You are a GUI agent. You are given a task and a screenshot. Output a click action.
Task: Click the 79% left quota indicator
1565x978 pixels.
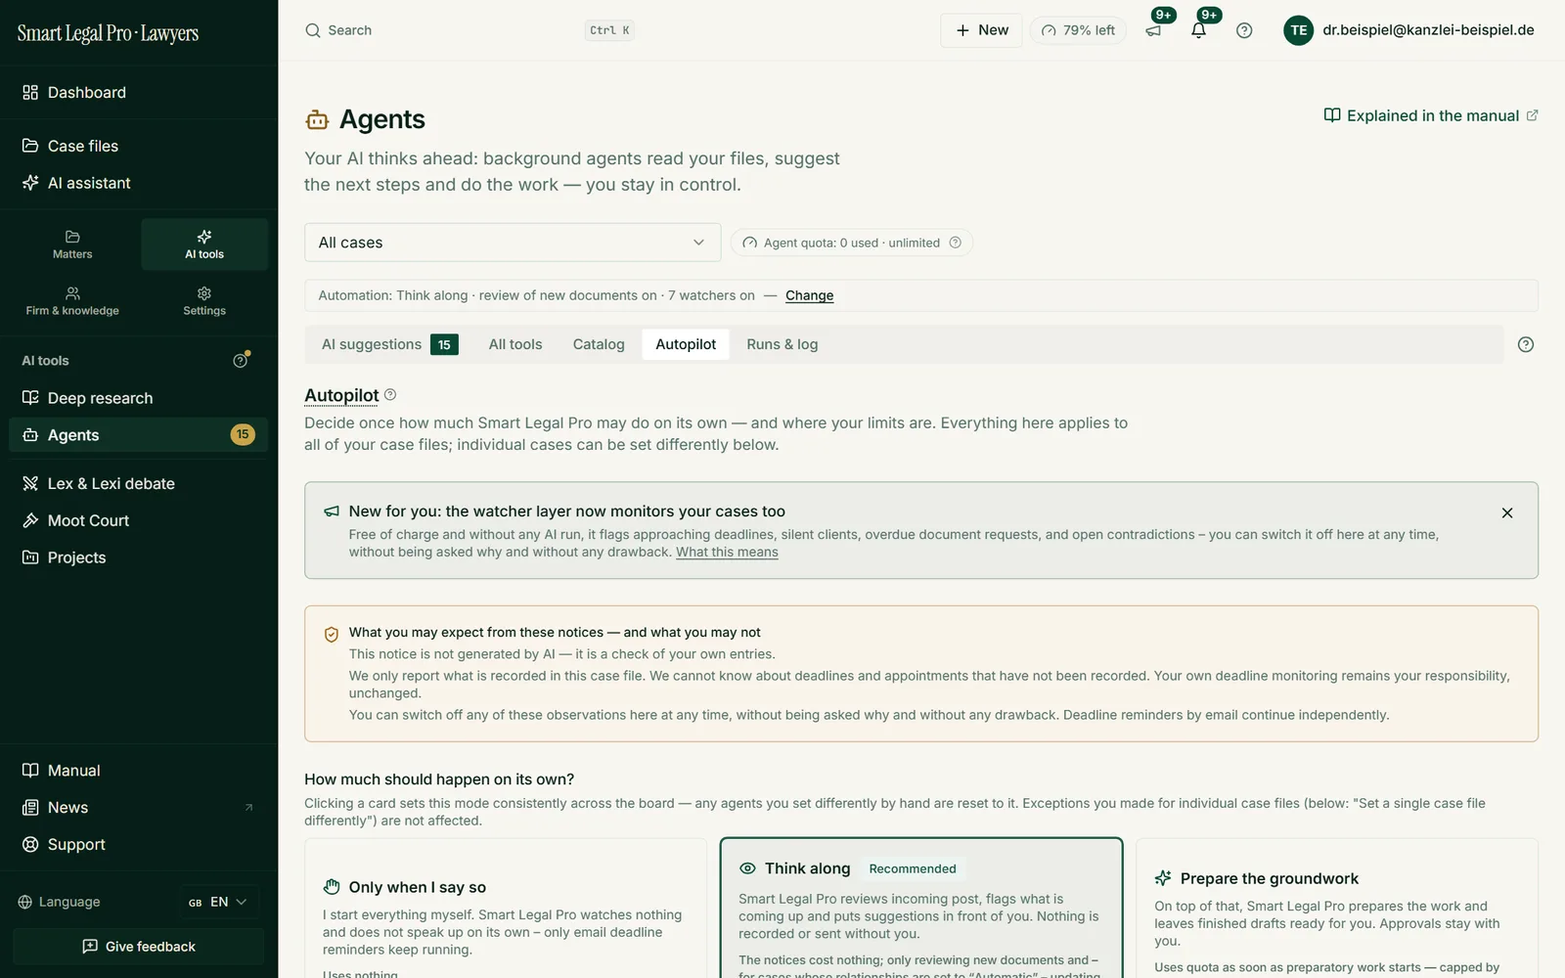tap(1078, 30)
